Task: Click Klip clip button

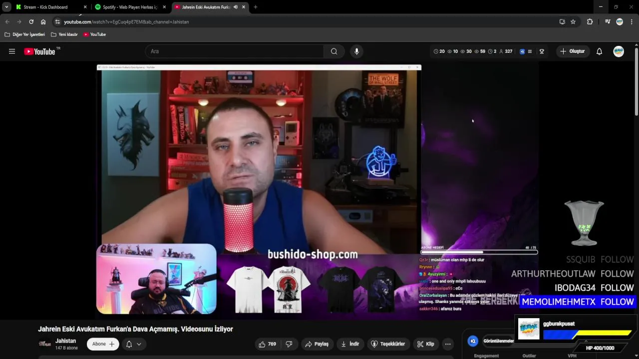Action: coord(425,344)
